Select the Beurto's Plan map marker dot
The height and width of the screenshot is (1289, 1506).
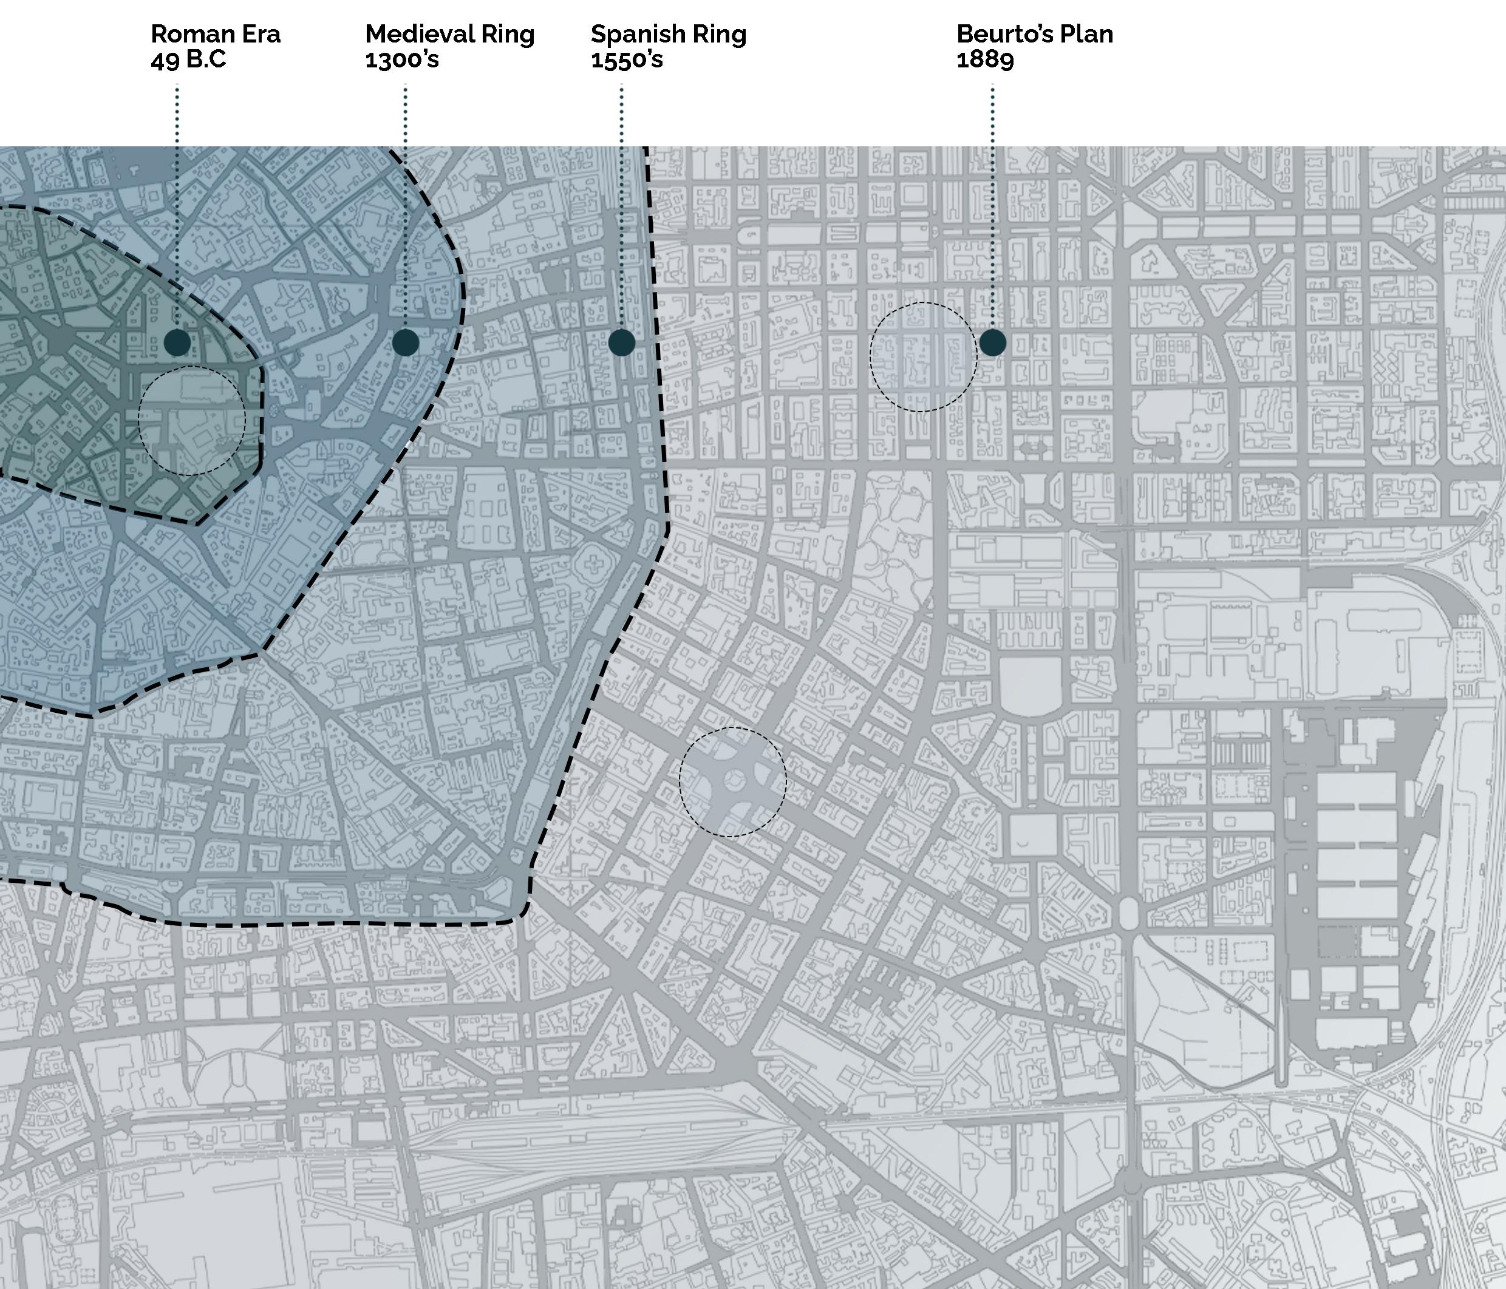tap(993, 342)
